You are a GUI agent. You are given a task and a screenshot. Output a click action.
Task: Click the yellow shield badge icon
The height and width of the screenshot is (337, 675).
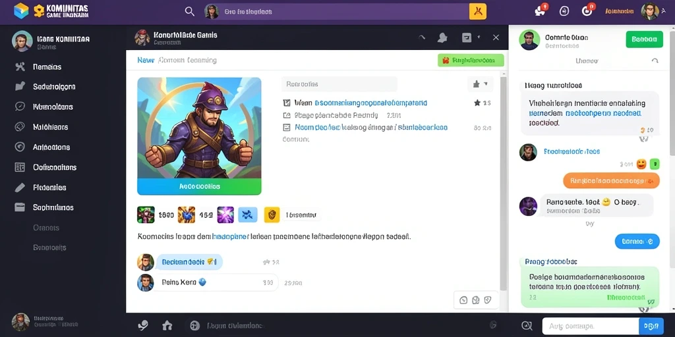pyautogui.click(x=272, y=214)
